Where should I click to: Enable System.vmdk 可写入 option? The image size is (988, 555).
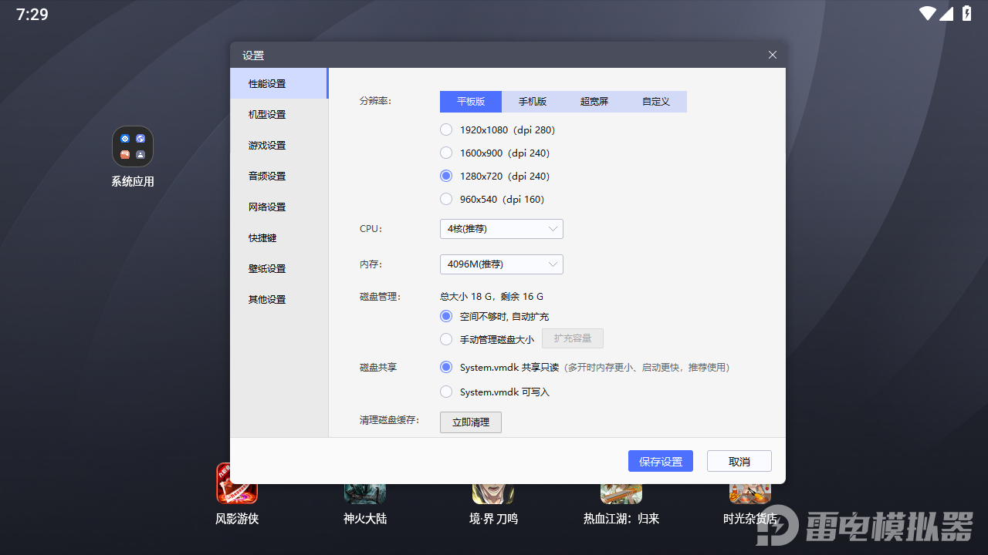click(446, 392)
